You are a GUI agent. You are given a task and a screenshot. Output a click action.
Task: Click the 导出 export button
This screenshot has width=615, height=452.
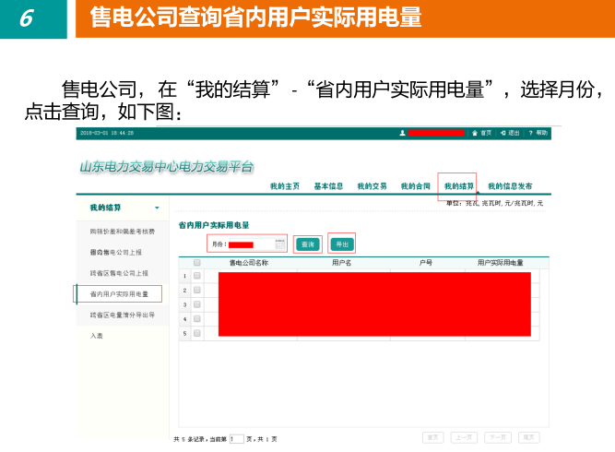point(341,244)
